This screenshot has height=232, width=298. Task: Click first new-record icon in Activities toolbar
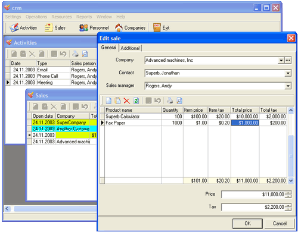pyautogui.click(x=14, y=54)
